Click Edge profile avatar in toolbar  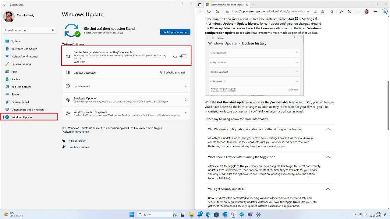coord(367,11)
